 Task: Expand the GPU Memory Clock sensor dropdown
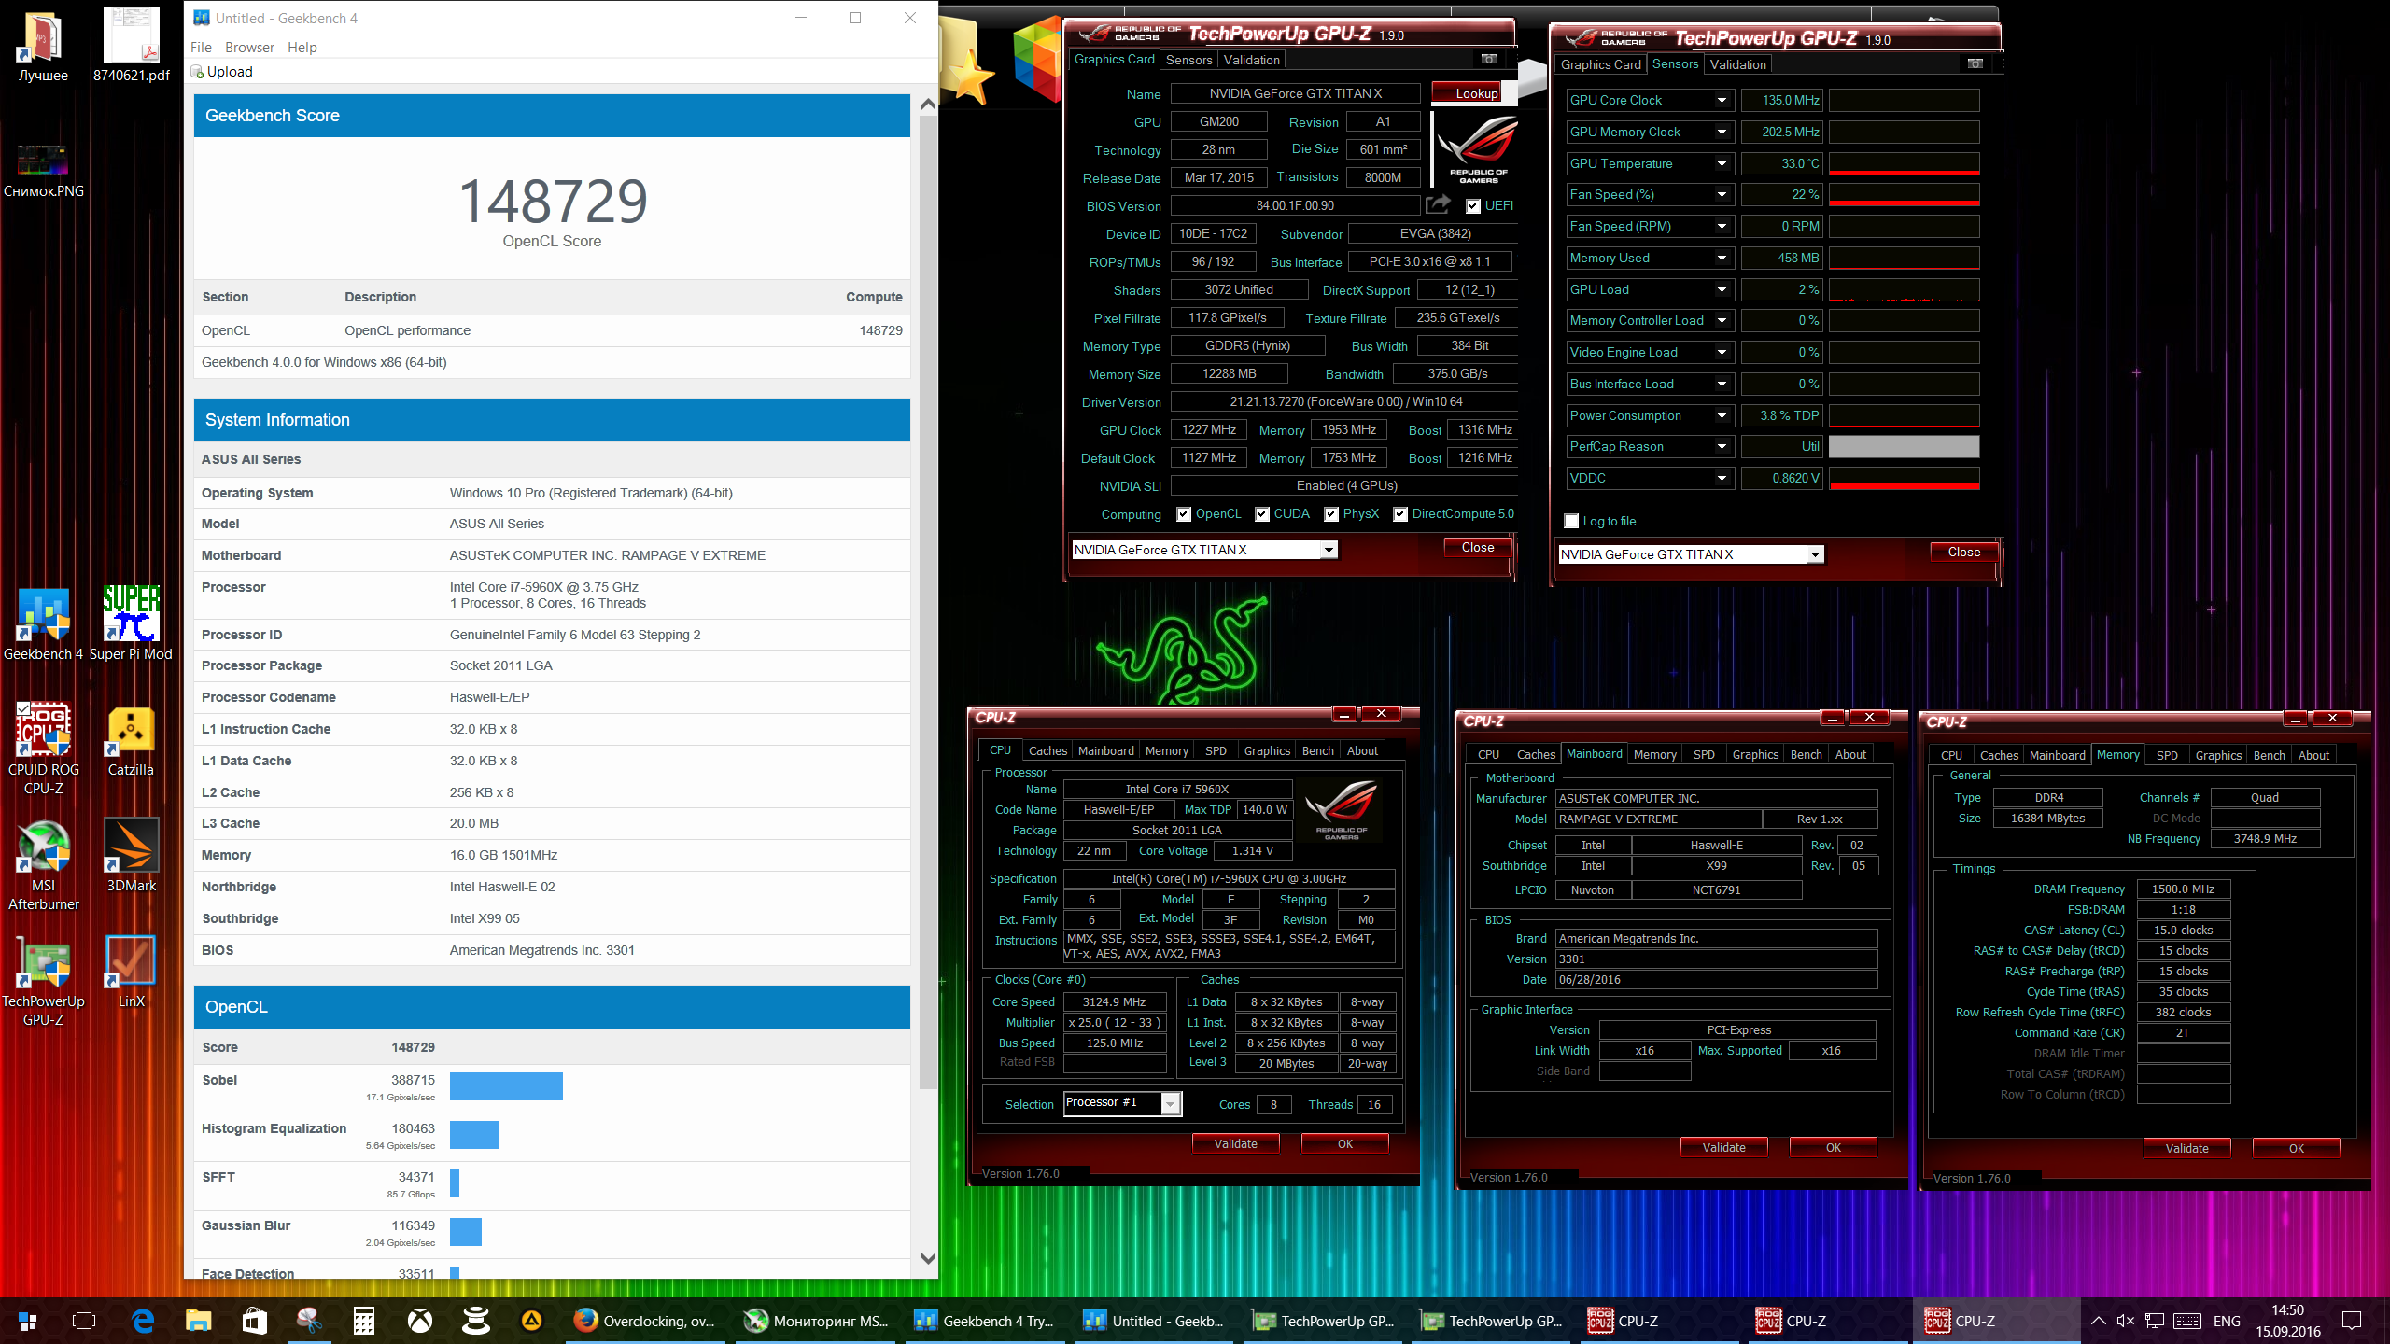(x=1722, y=133)
